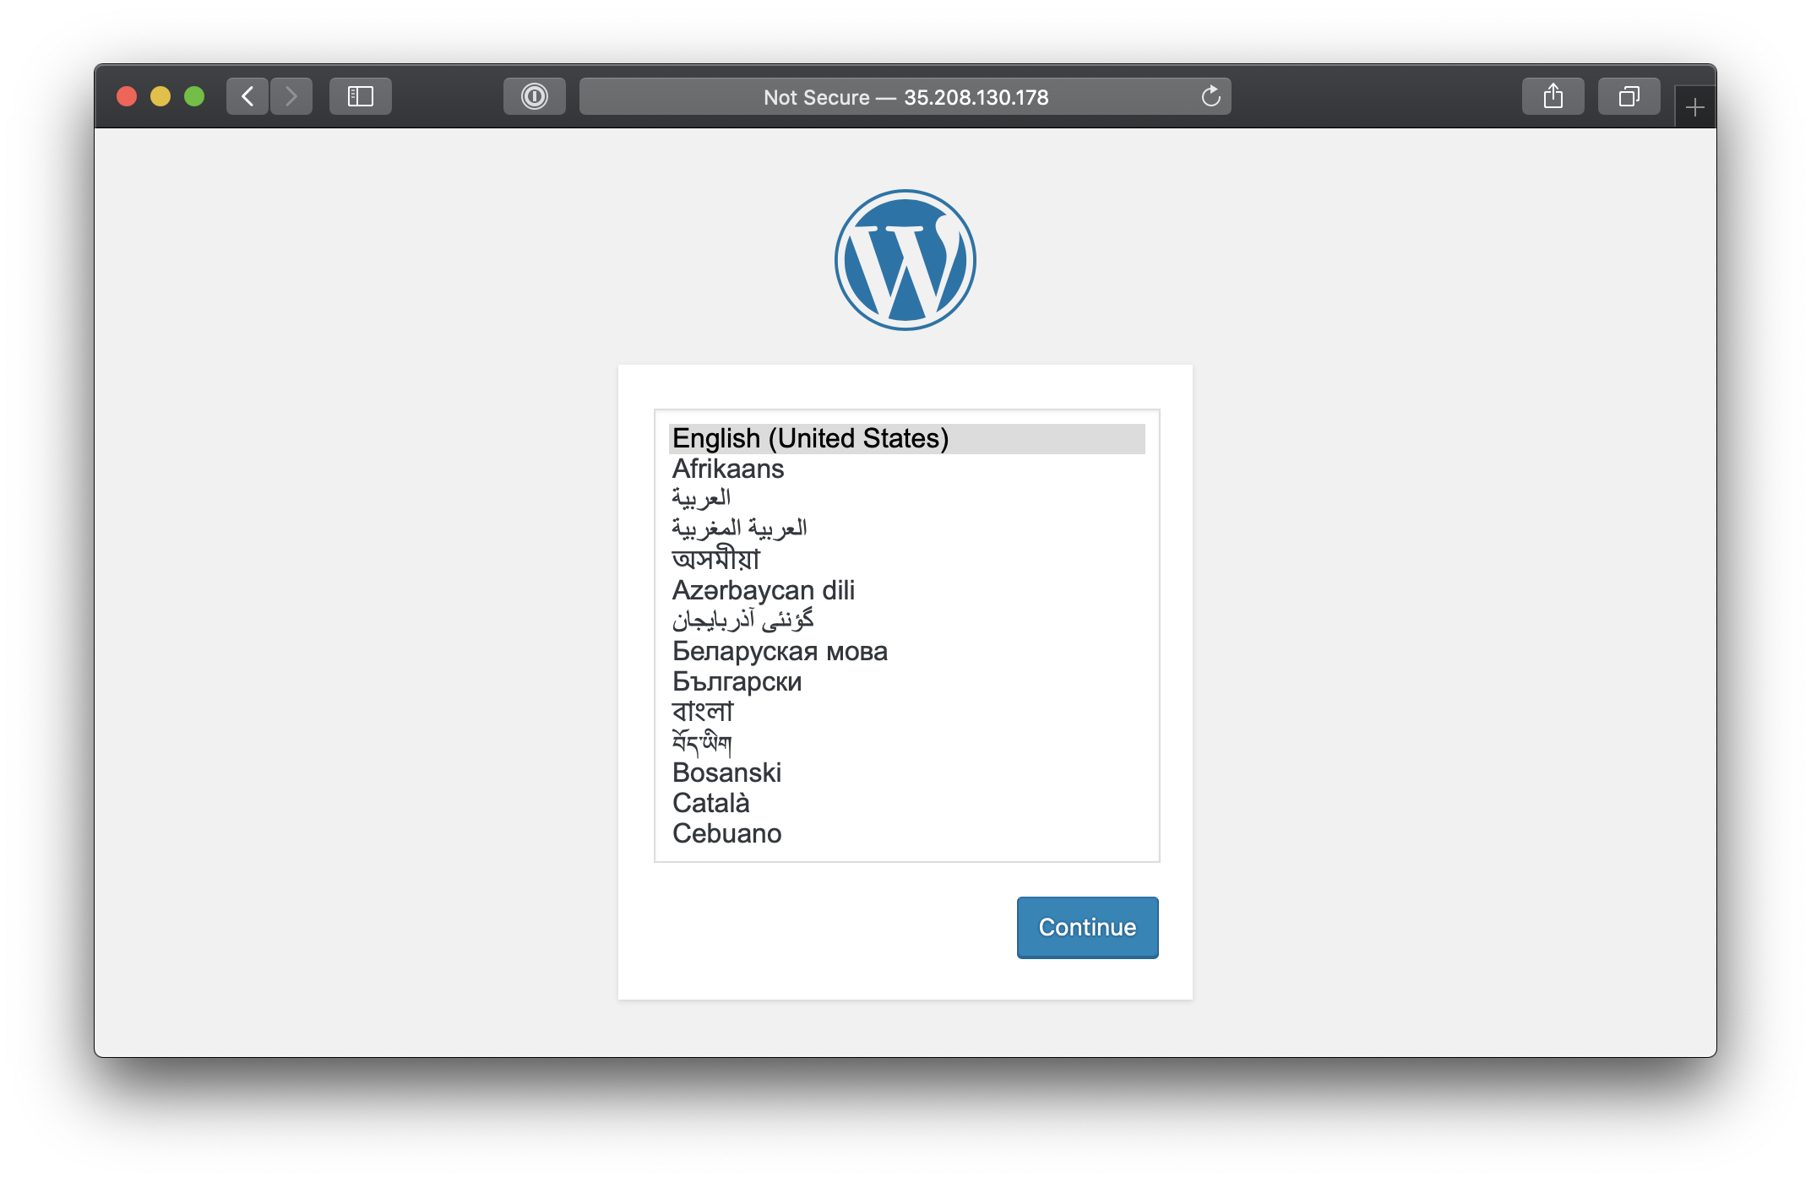Pick Català from the language list
The image size is (1811, 1182).
coord(711,803)
